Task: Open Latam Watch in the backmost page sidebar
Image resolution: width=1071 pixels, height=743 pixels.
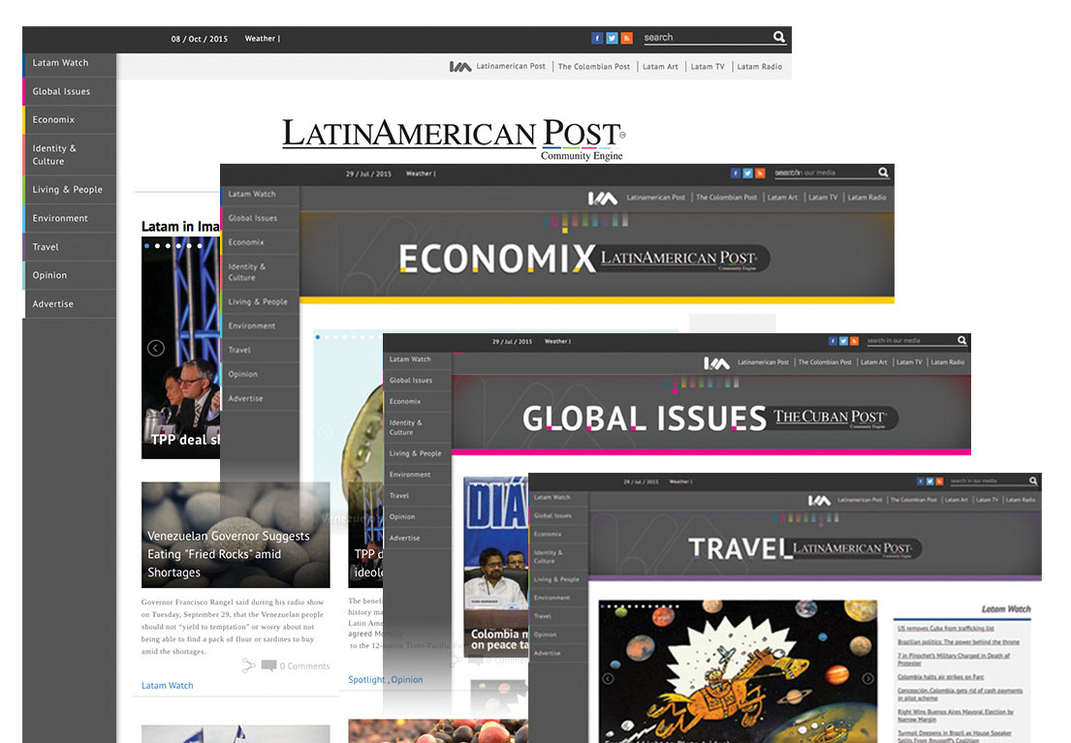Action: 70,63
